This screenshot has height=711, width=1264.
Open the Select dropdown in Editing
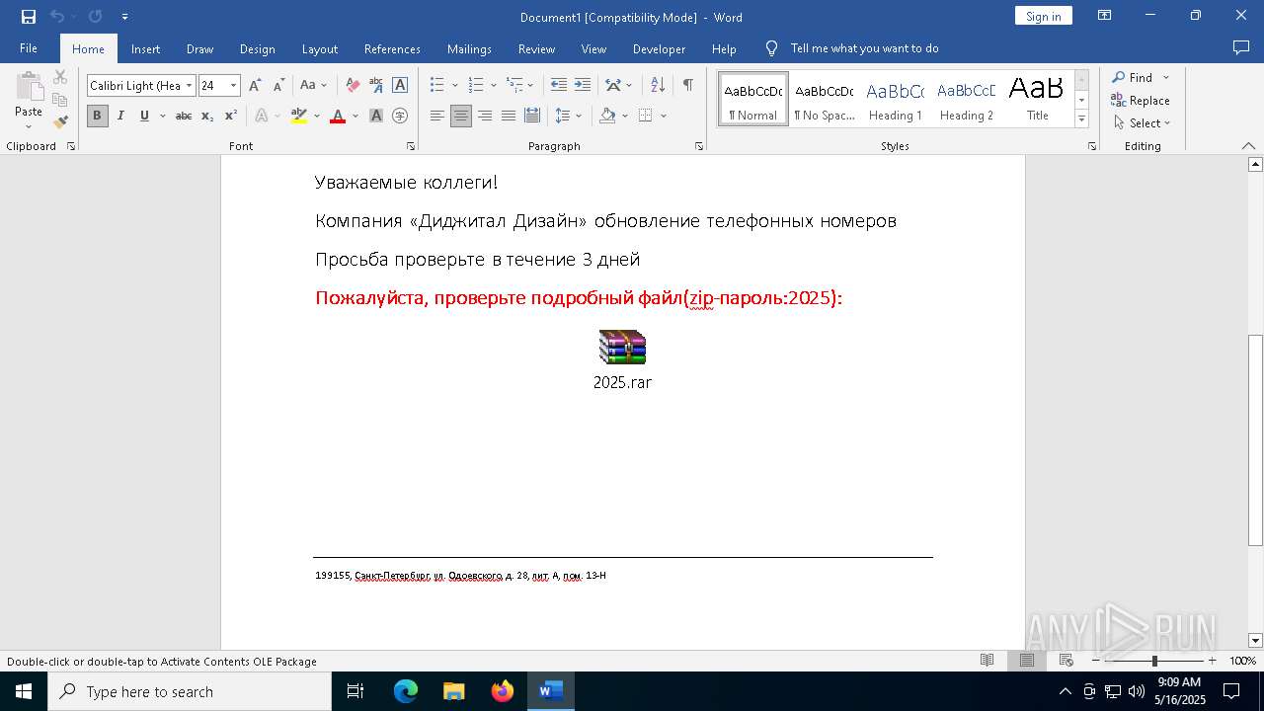tap(1142, 123)
